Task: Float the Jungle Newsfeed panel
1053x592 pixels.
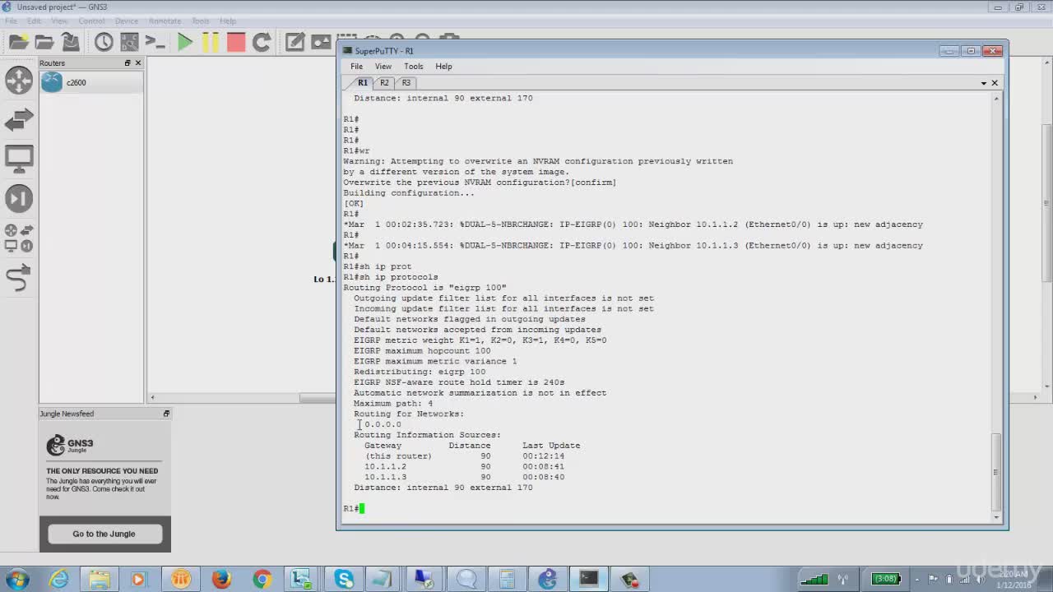Action: pos(166,414)
